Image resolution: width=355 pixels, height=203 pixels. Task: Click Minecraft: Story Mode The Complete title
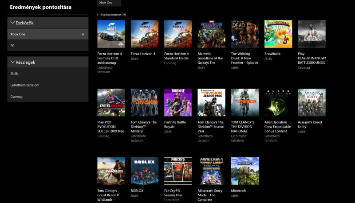pyautogui.click(x=210, y=195)
